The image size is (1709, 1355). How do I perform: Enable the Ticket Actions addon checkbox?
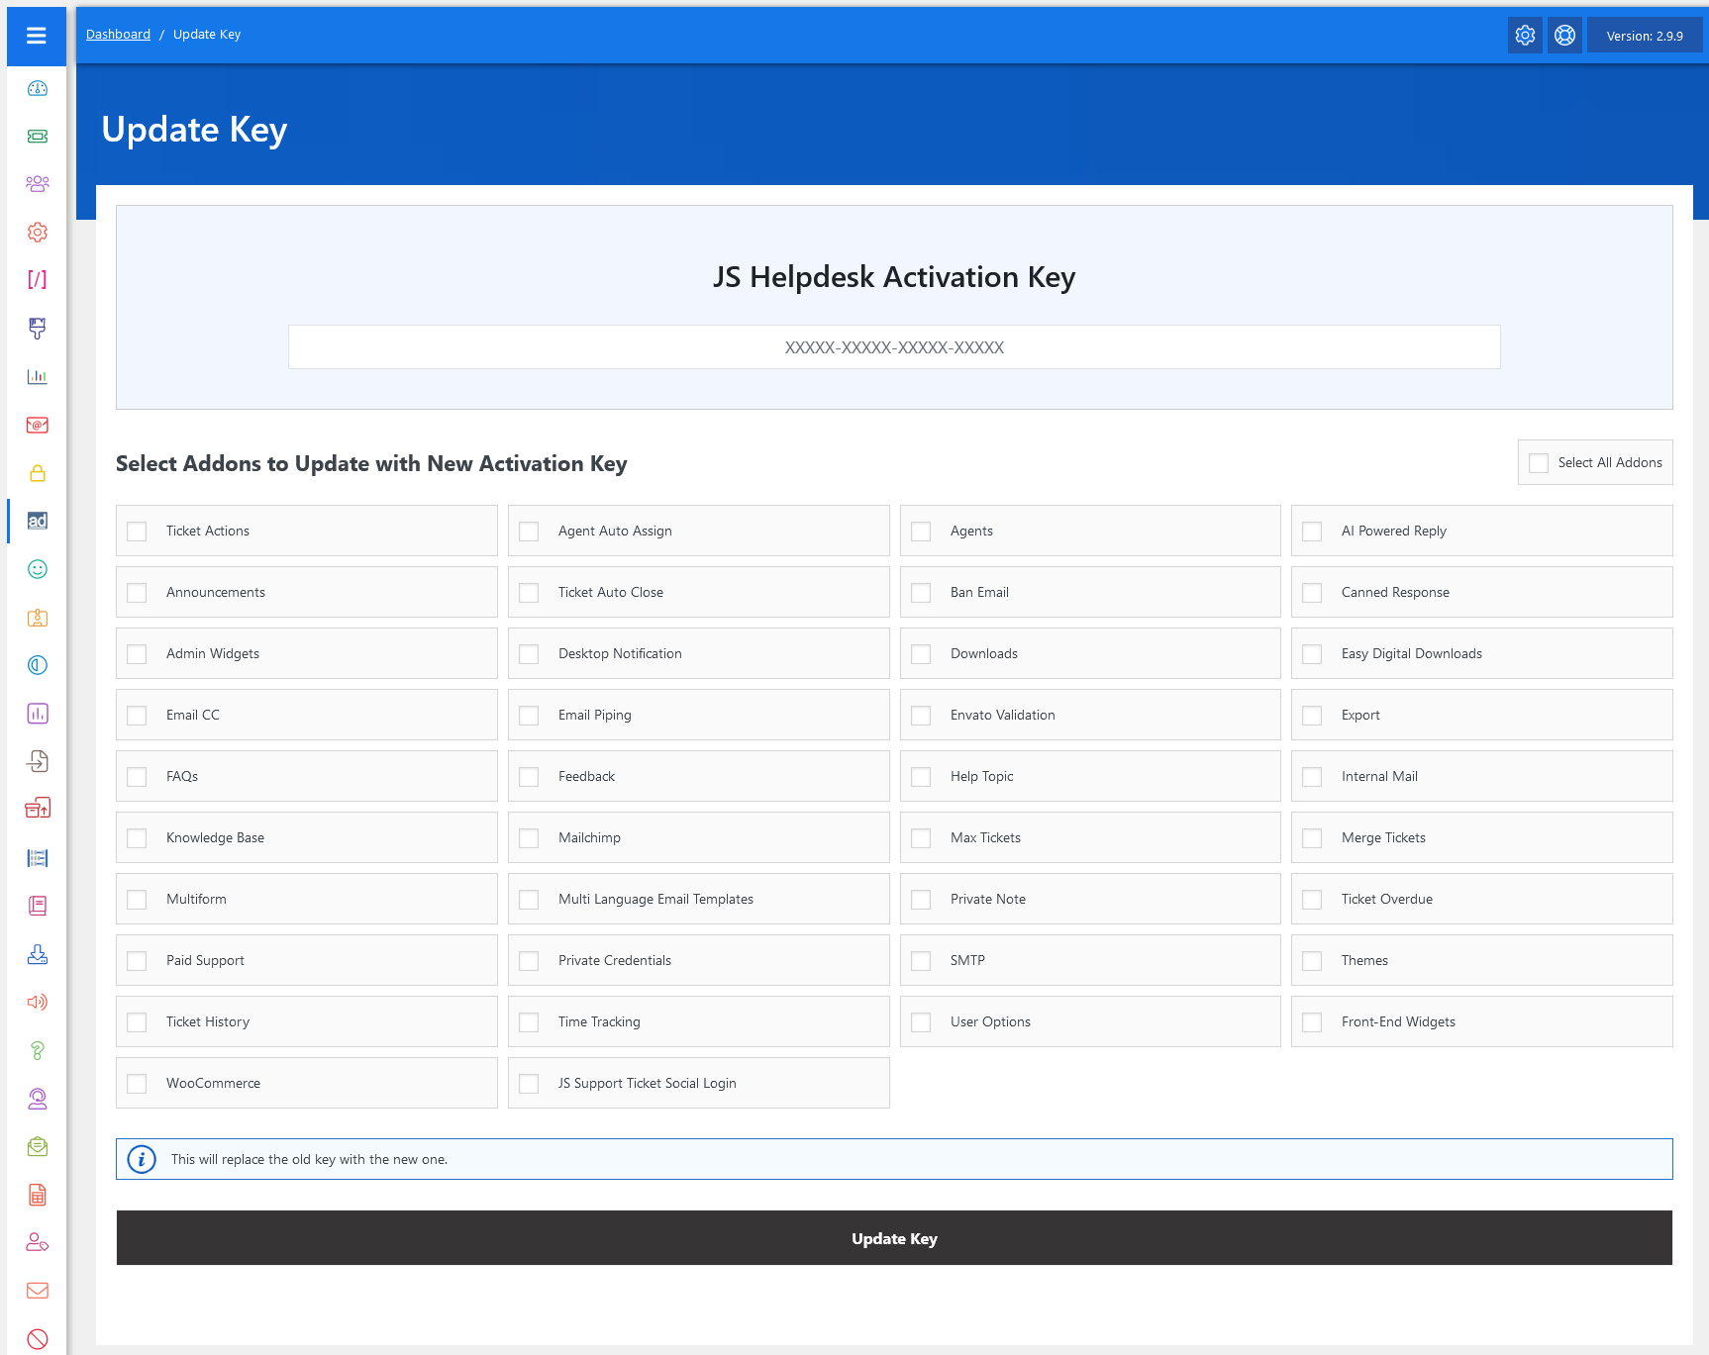(x=138, y=532)
